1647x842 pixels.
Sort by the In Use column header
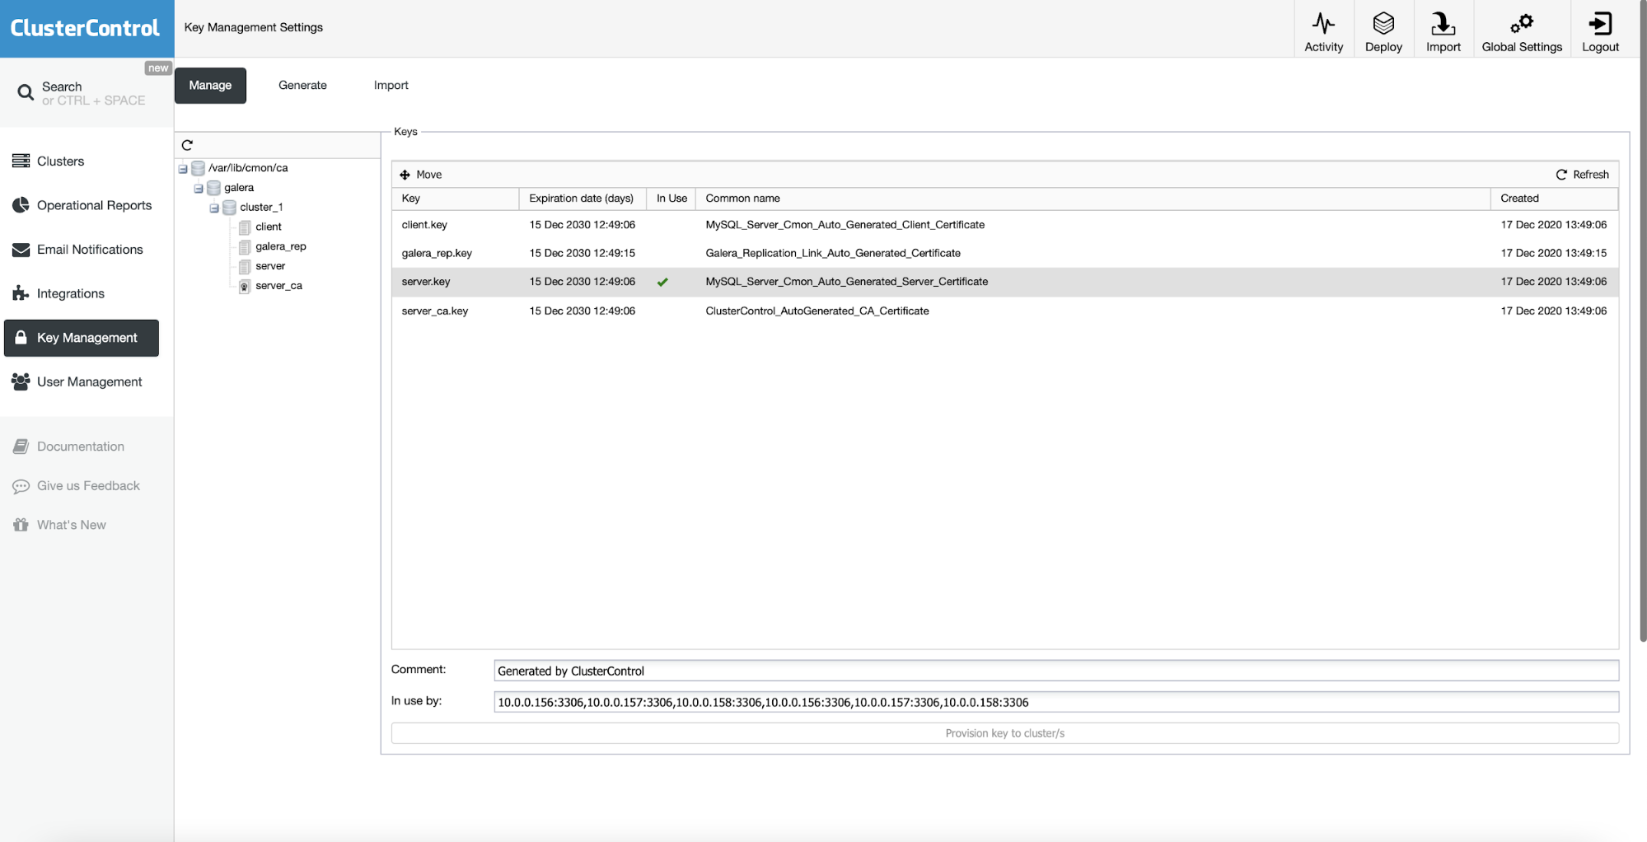click(671, 199)
